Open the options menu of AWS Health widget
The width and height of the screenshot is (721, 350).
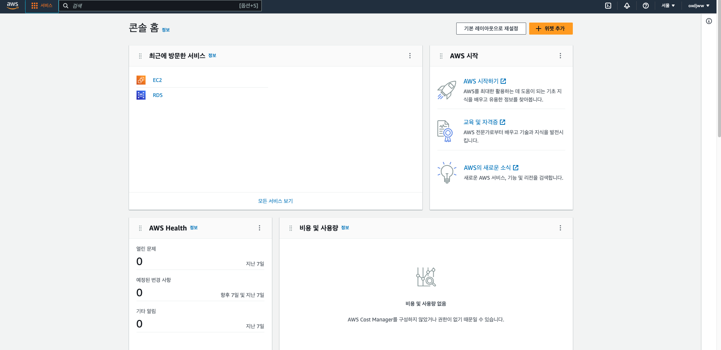coord(260,228)
